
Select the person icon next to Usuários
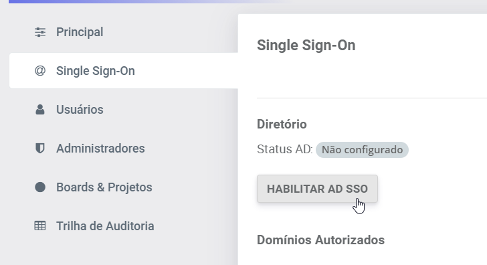pos(40,110)
